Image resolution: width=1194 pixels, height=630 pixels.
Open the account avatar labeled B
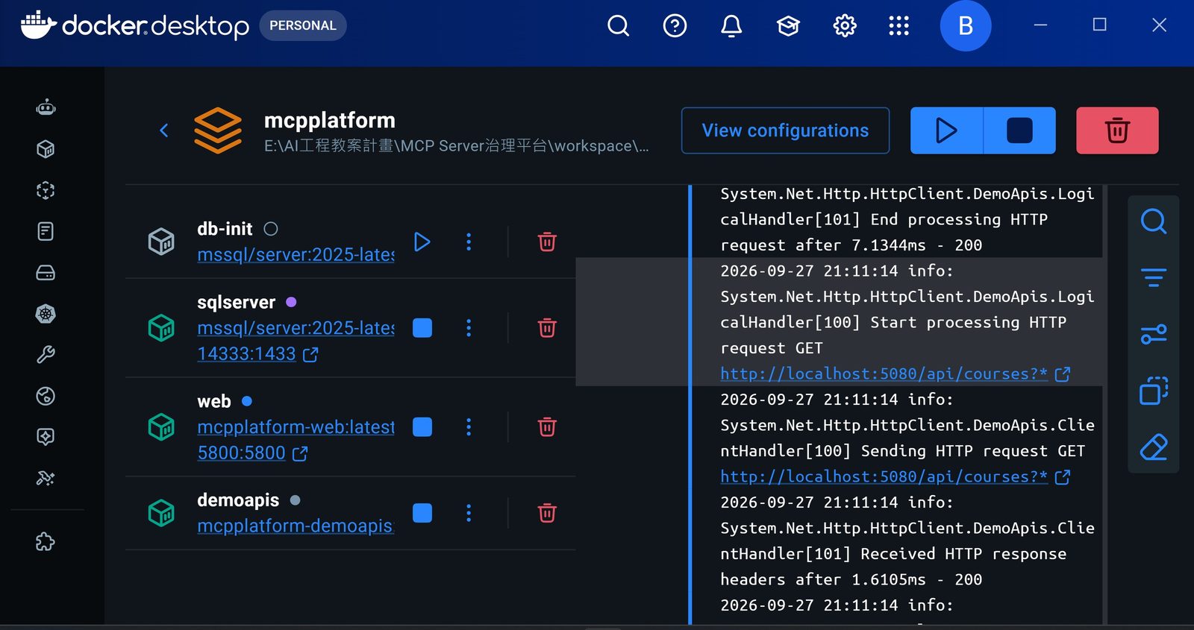(x=966, y=26)
